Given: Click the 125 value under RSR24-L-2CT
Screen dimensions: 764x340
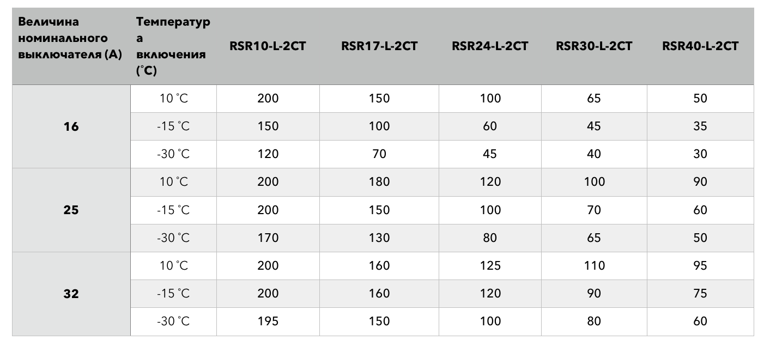Looking at the screenshot, I should [x=490, y=265].
